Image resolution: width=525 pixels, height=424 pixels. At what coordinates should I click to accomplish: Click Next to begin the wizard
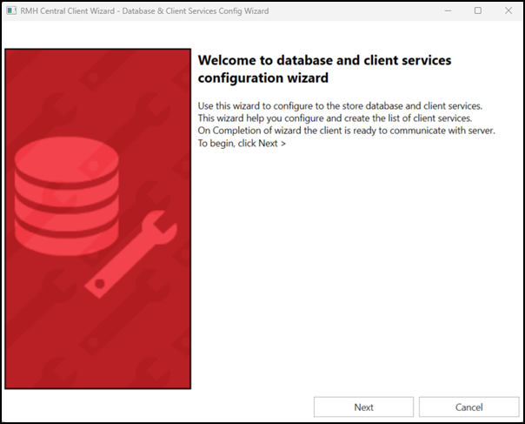coord(363,407)
